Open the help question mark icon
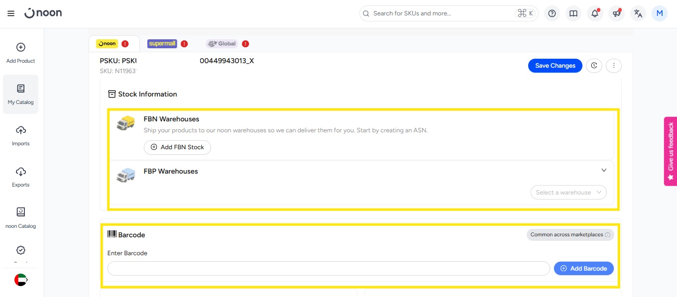 [x=552, y=13]
